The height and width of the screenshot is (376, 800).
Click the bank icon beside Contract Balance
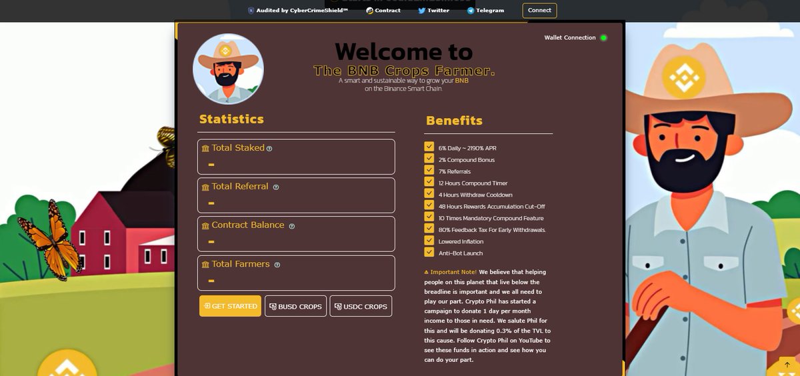tap(205, 226)
